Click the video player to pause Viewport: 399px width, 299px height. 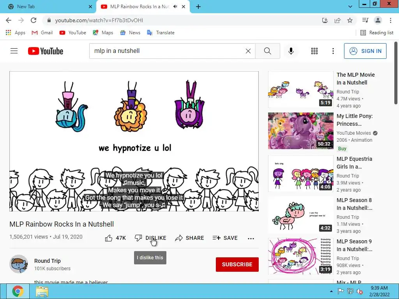pos(134,141)
